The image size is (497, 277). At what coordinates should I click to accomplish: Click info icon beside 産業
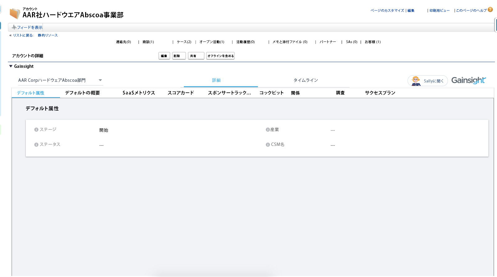click(268, 130)
